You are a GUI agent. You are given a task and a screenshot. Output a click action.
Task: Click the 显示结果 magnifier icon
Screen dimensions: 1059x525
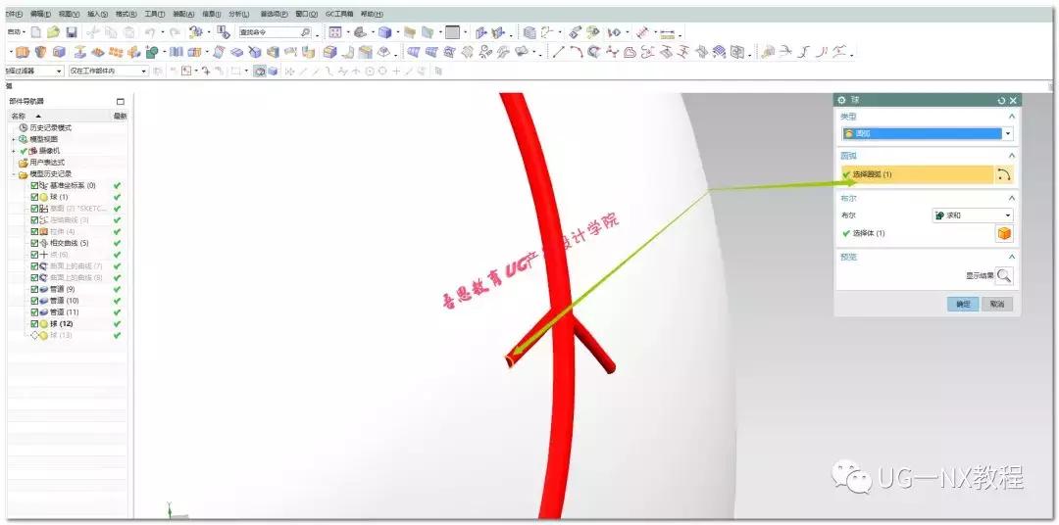(x=1004, y=276)
